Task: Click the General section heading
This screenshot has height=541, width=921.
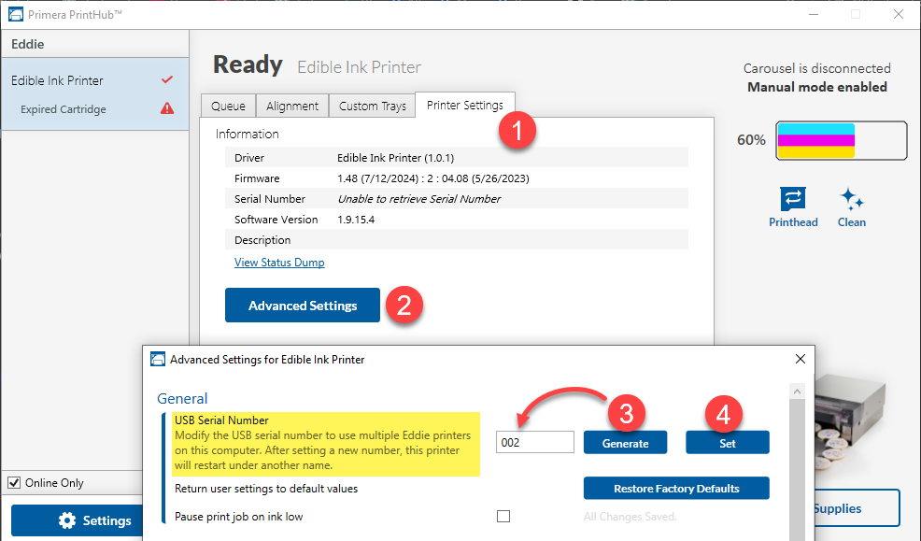Action: pyautogui.click(x=182, y=398)
